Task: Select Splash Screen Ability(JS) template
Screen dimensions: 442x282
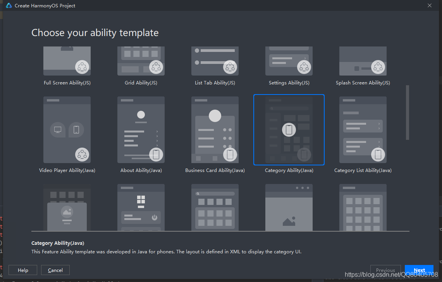Action: click(x=363, y=61)
